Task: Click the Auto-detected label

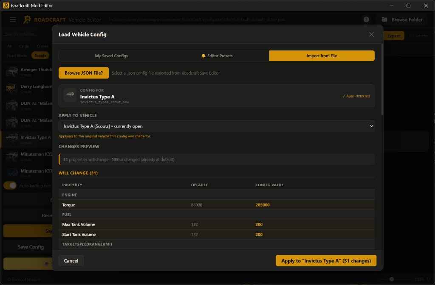Action: click(x=356, y=96)
